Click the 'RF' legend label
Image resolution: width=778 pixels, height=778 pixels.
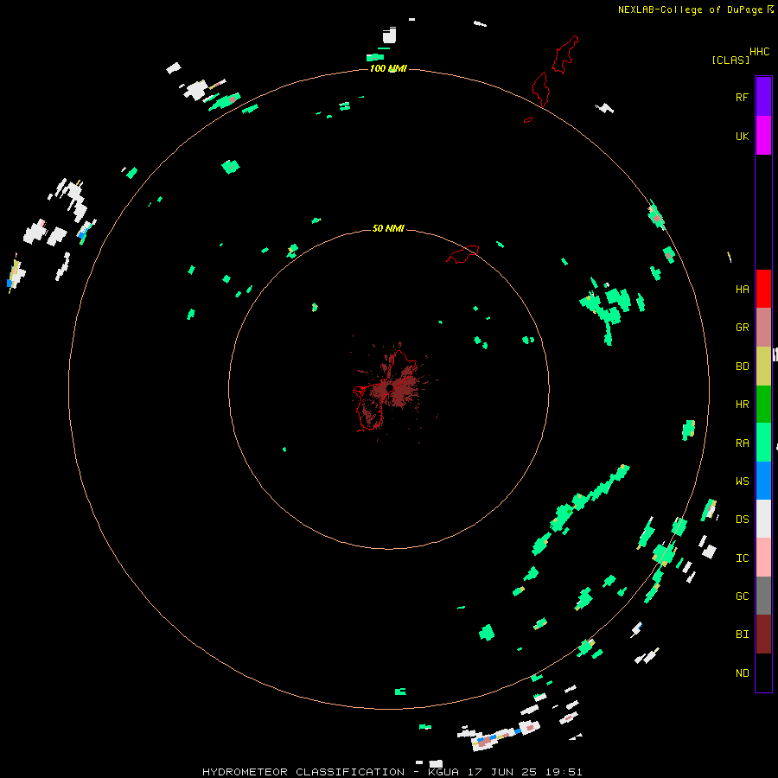[742, 97]
